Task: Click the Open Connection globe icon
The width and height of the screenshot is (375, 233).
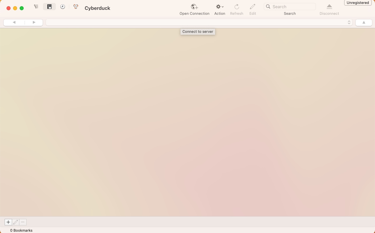Action: point(194,7)
